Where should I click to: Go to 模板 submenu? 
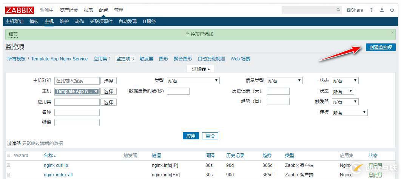point(34,22)
